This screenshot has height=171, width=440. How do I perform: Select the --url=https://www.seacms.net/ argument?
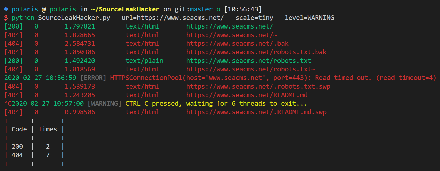pos(169,18)
